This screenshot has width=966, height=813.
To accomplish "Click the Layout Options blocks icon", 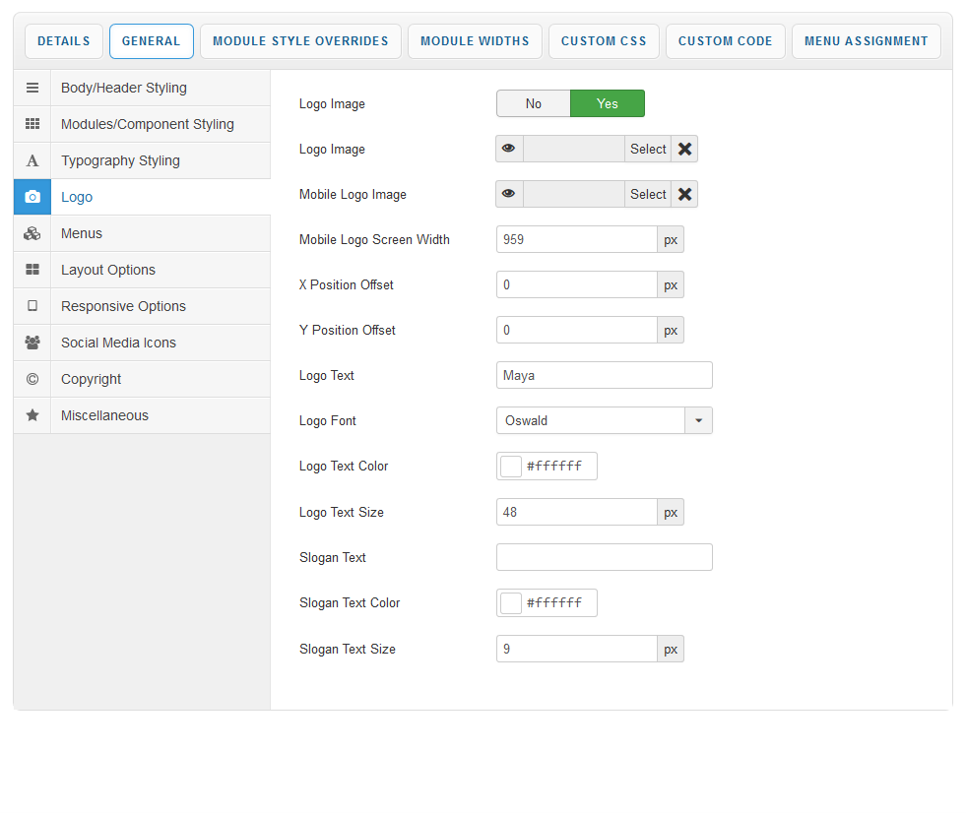I will tap(32, 270).
